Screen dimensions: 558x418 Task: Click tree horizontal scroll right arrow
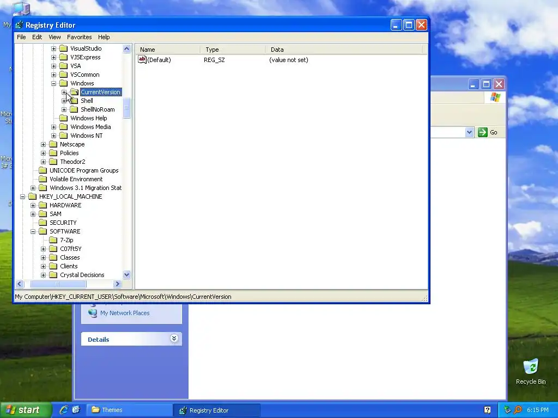click(x=118, y=284)
